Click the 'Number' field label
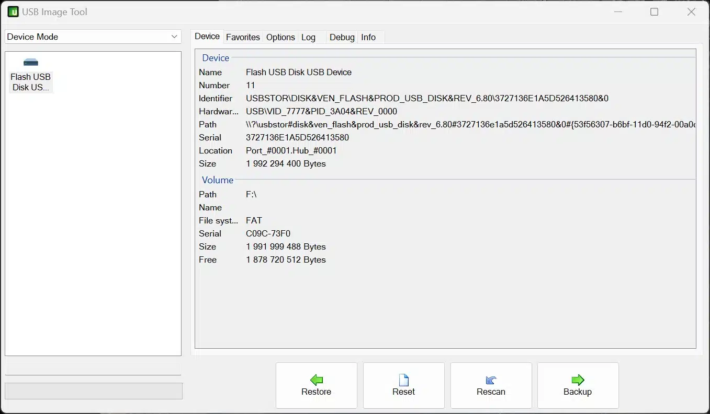This screenshot has height=414, width=710. tap(214, 85)
